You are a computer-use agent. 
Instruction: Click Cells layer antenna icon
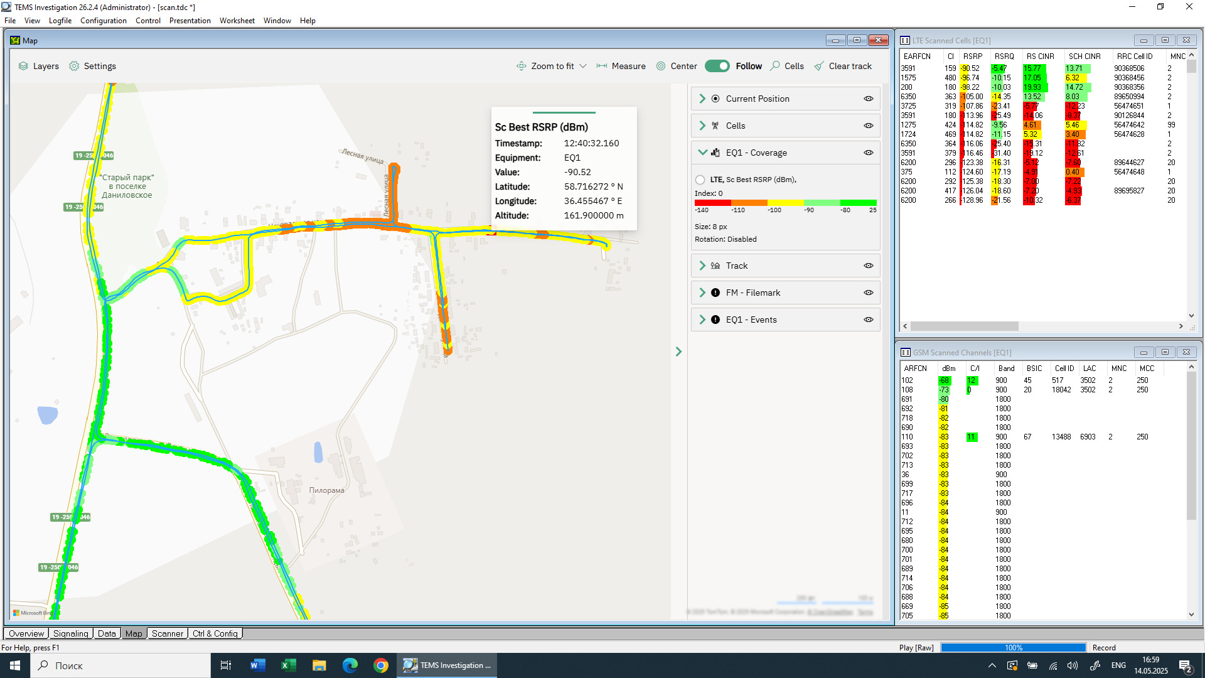pos(715,126)
